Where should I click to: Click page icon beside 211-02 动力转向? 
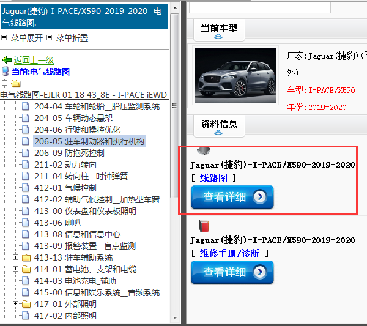point(26,165)
